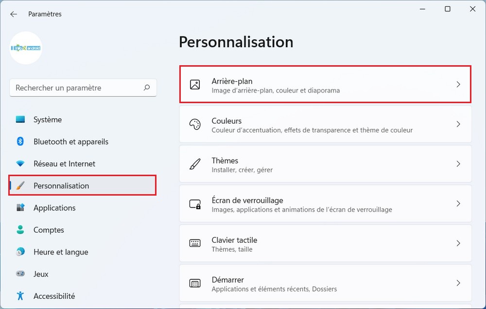Image resolution: width=486 pixels, height=309 pixels.
Task: Click the Système monitor icon in sidebar
Action: pos(20,119)
